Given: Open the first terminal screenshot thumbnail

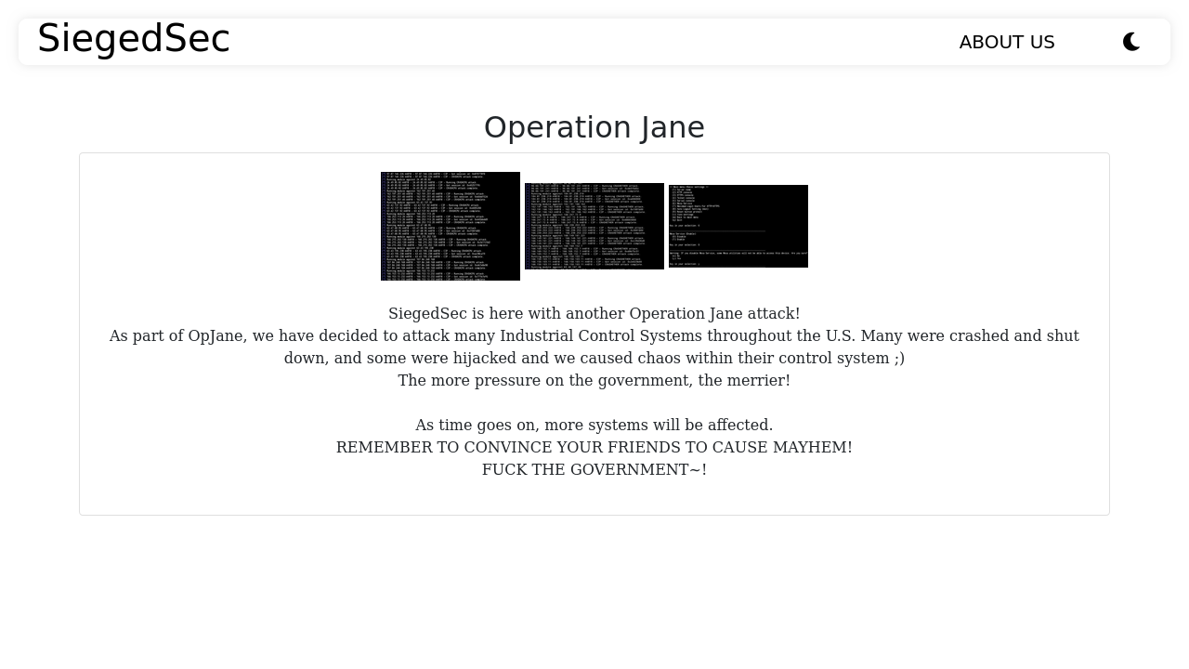Looking at the screenshot, I should (451, 226).
